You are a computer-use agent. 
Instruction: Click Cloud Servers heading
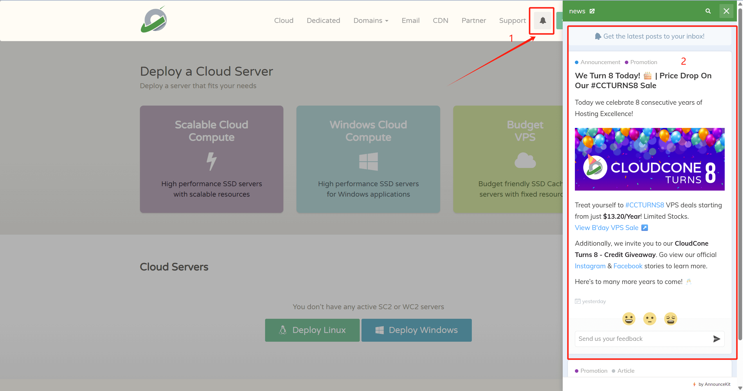(x=174, y=267)
